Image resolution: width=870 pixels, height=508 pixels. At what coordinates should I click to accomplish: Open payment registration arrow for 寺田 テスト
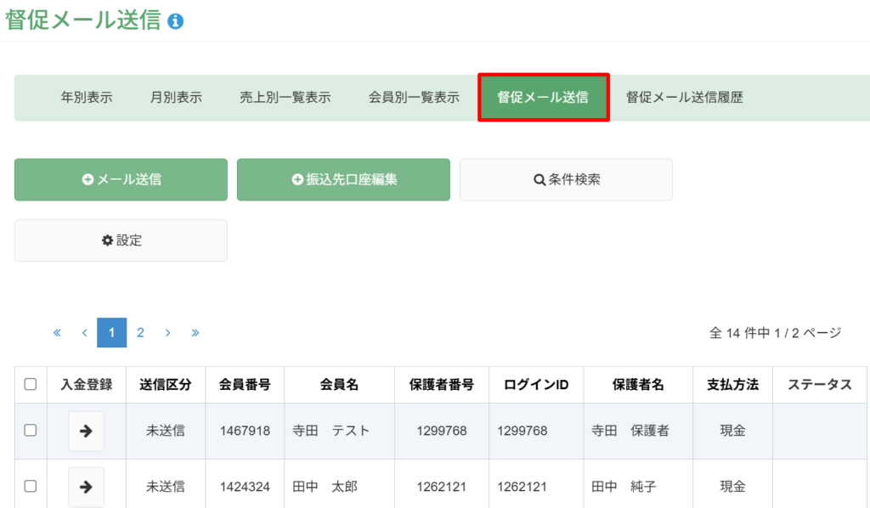(x=86, y=431)
